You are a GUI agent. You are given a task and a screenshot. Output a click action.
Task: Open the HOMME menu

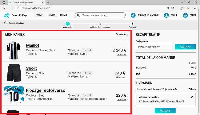coord(51,15)
